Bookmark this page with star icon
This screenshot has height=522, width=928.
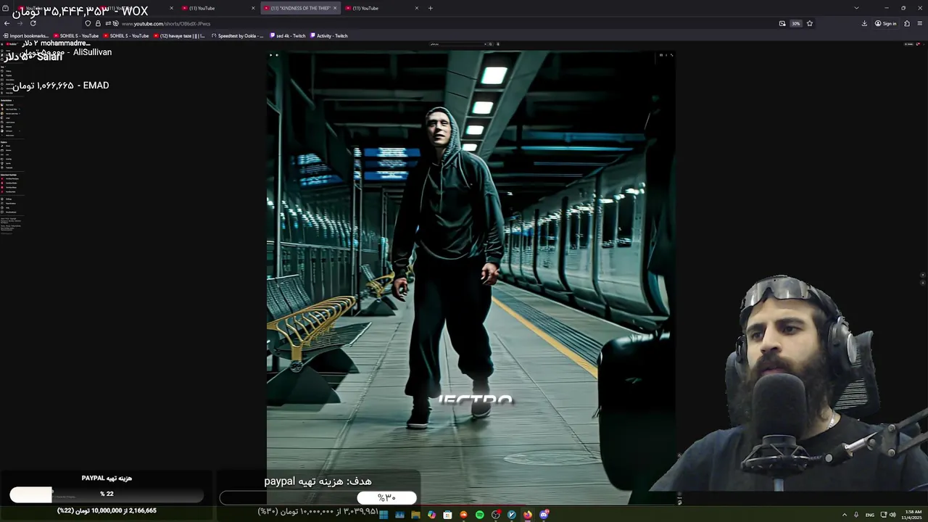pos(810,23)
